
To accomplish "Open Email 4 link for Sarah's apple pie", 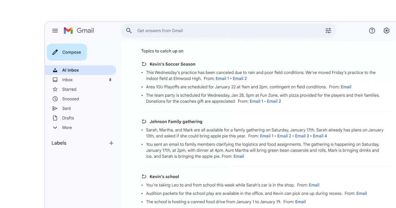I will point(320,136).
